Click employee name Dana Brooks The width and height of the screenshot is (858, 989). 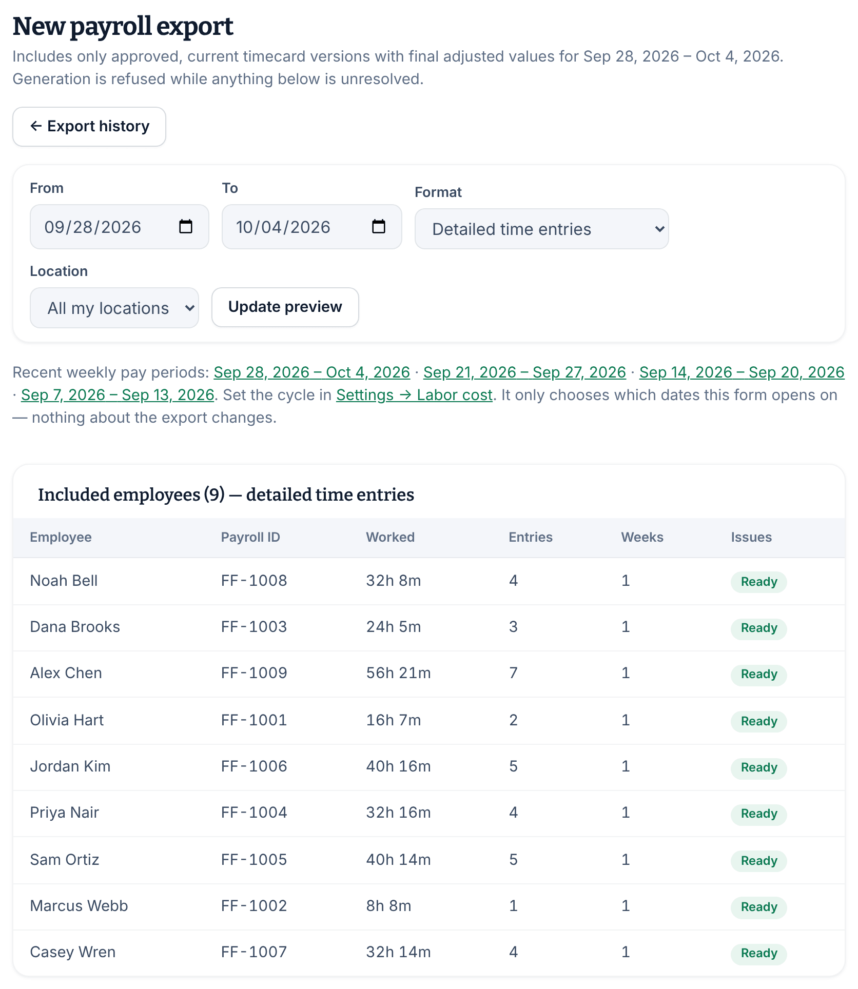[75, 627]
